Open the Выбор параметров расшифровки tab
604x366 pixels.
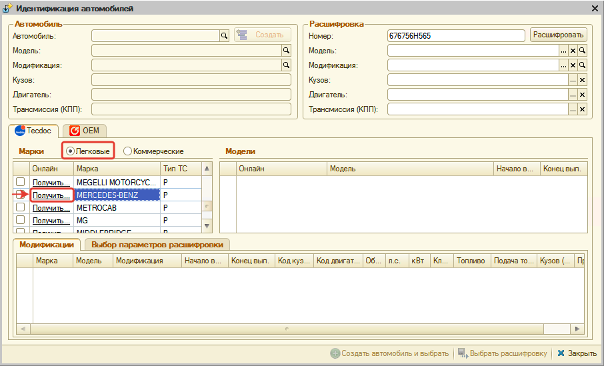coord(158,245)
